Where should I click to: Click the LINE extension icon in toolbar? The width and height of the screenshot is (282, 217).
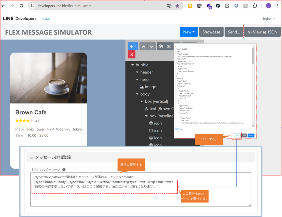pyautogui.click(x=227, y=6)
